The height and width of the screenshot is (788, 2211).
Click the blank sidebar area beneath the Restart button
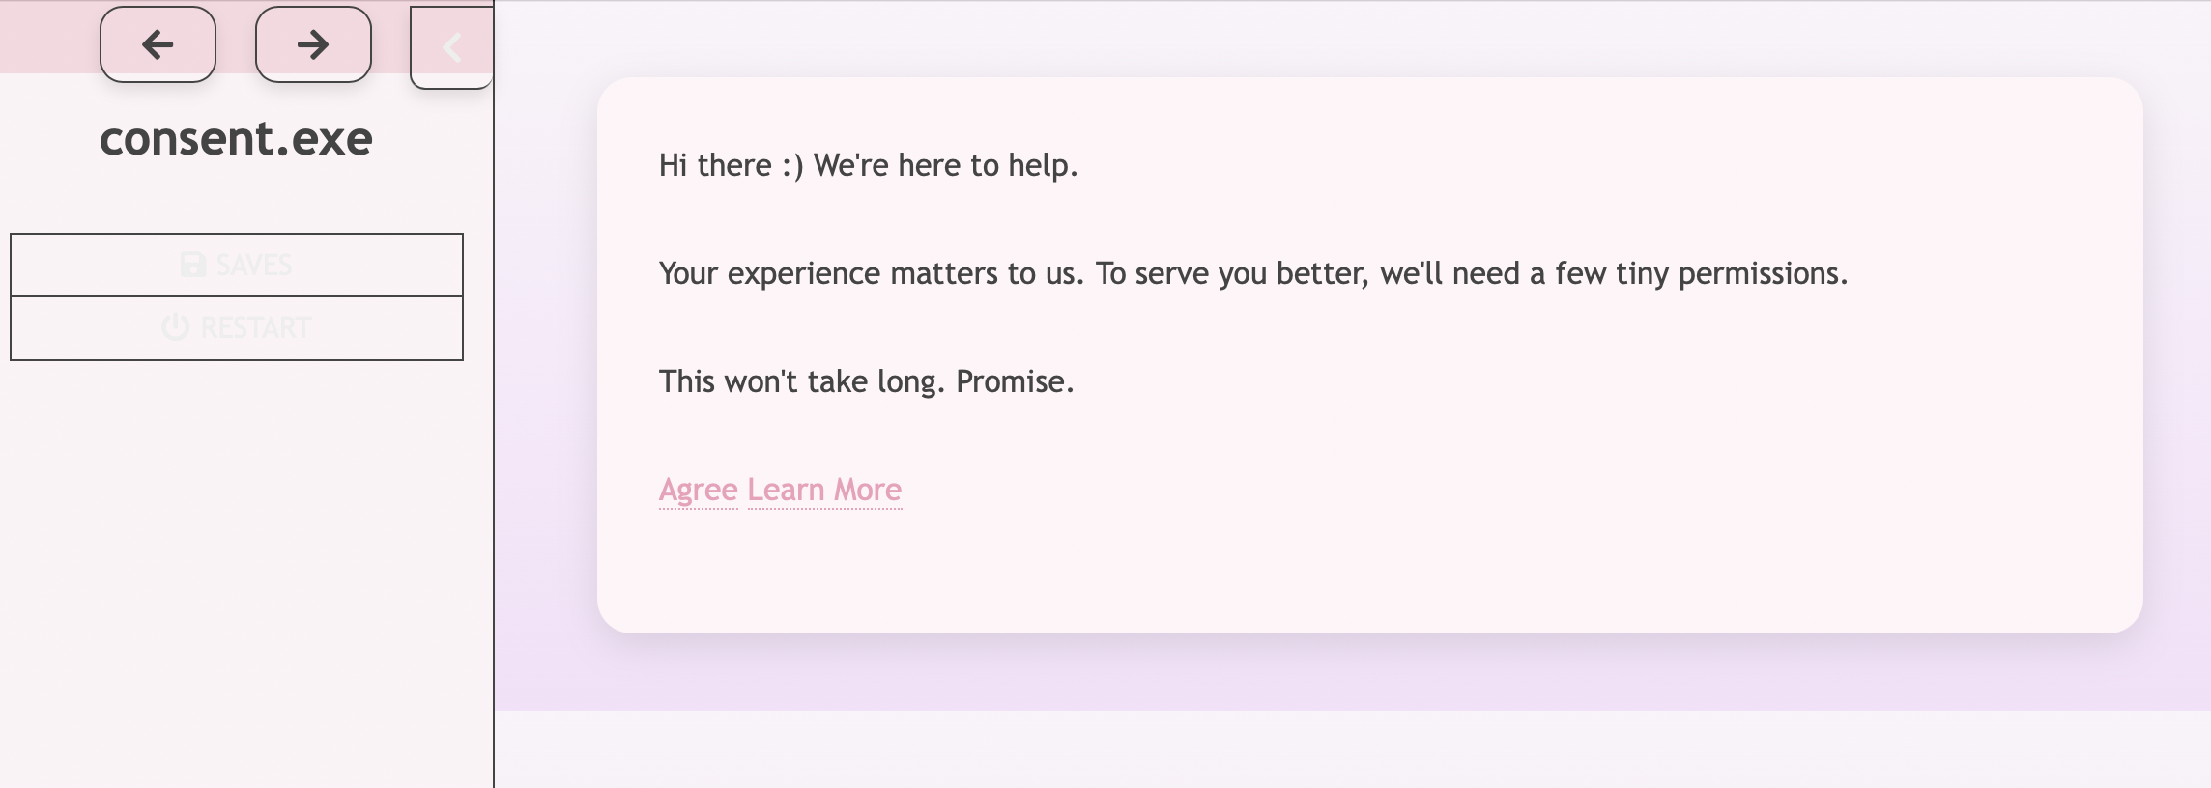click(x=237, y=560)
